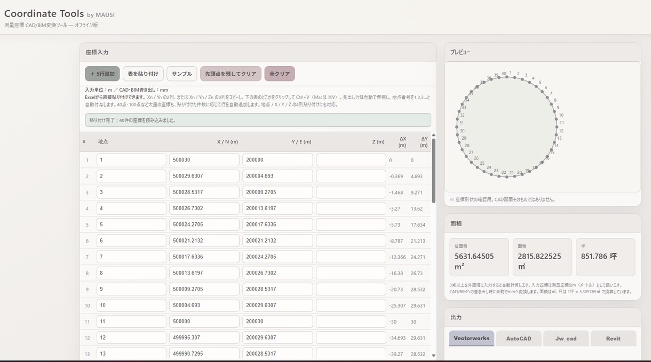Screen dimensions: 651x362
Task: Click the 地点 field in row 7
Action: 131,257
